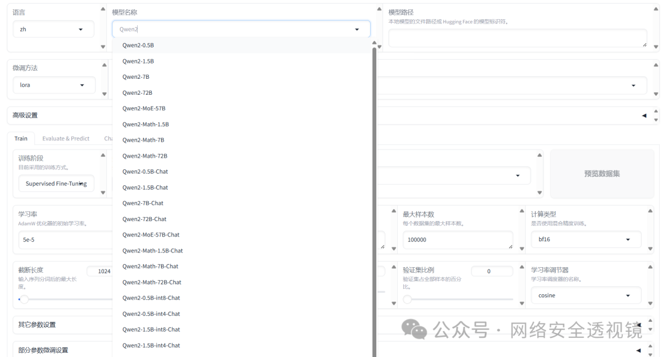
Task: Click the caret arrow in cosine box
Action: (628, 295)
